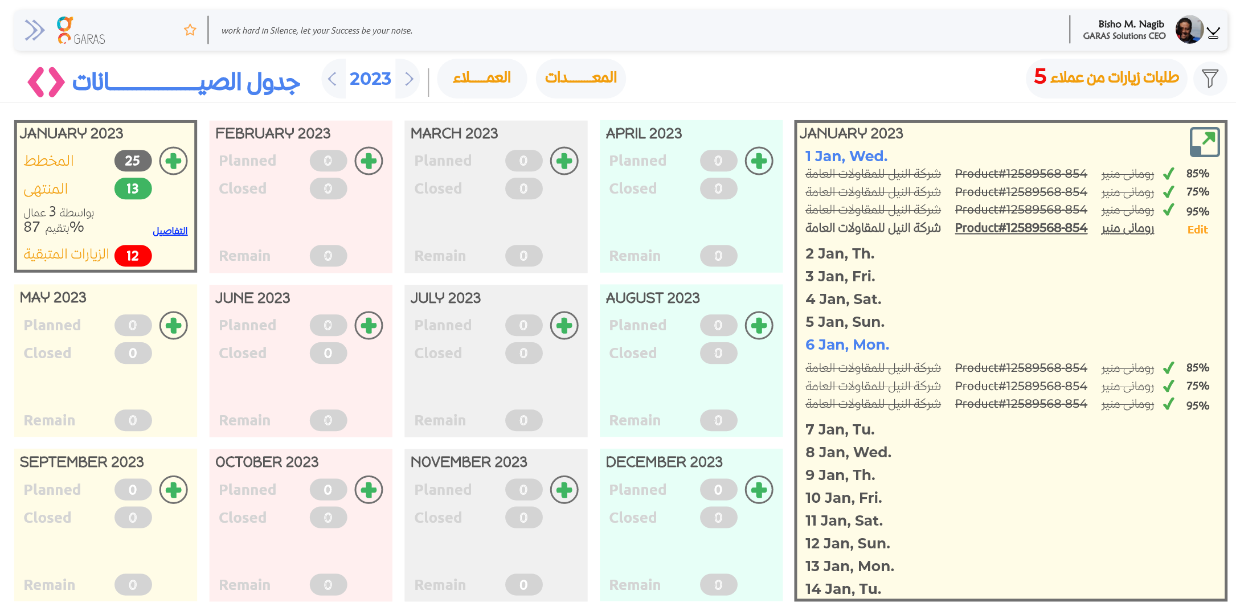Add a visit in October 2023

click(369, 490)
